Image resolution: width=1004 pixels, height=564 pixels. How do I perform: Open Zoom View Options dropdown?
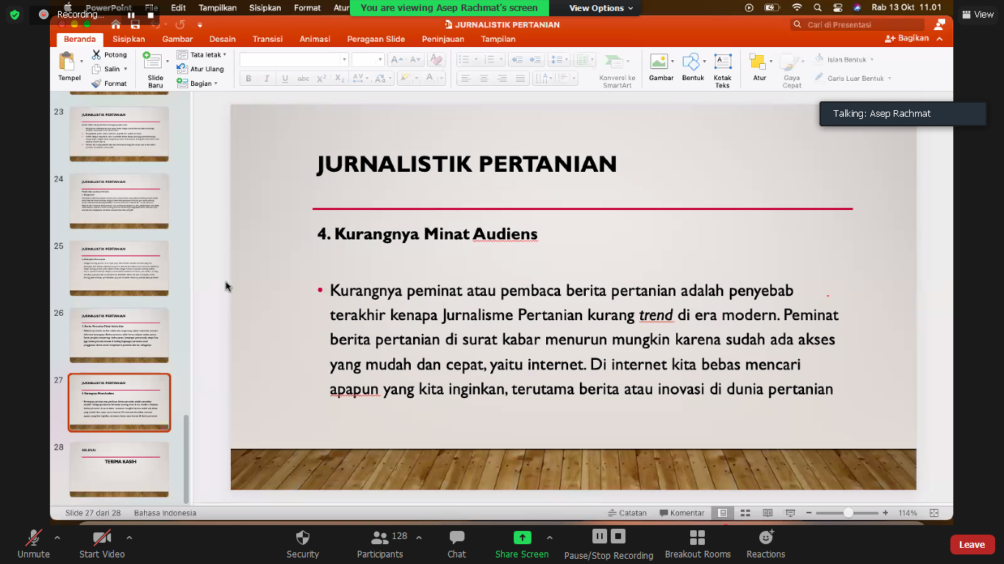(x=601, y=8)
